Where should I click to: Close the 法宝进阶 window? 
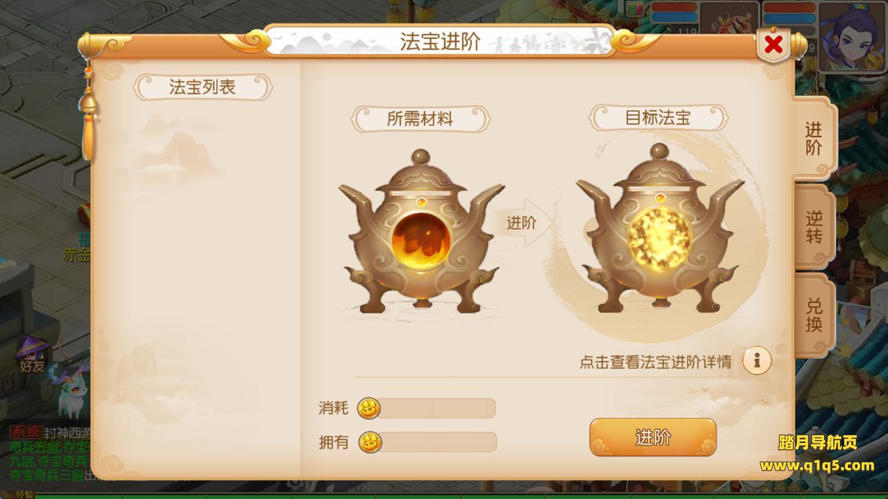pos(774,45)
